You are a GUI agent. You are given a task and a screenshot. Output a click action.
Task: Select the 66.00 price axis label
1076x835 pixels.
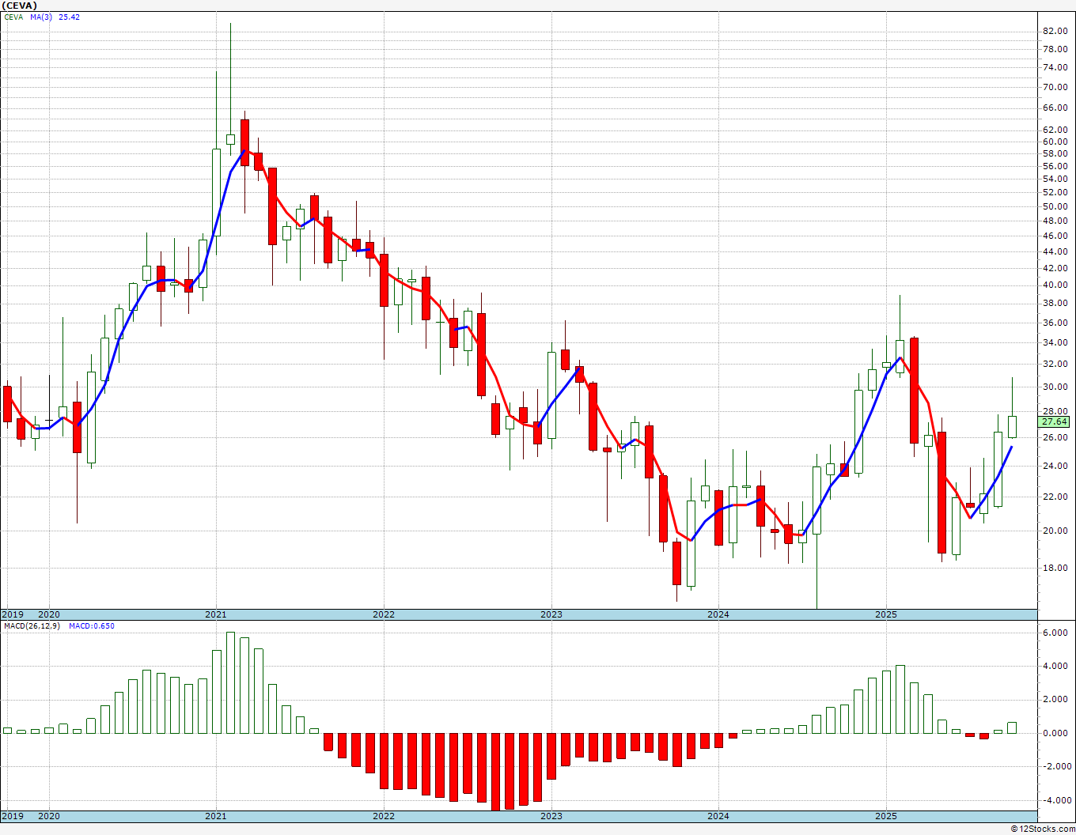[x=1055, y=108]
